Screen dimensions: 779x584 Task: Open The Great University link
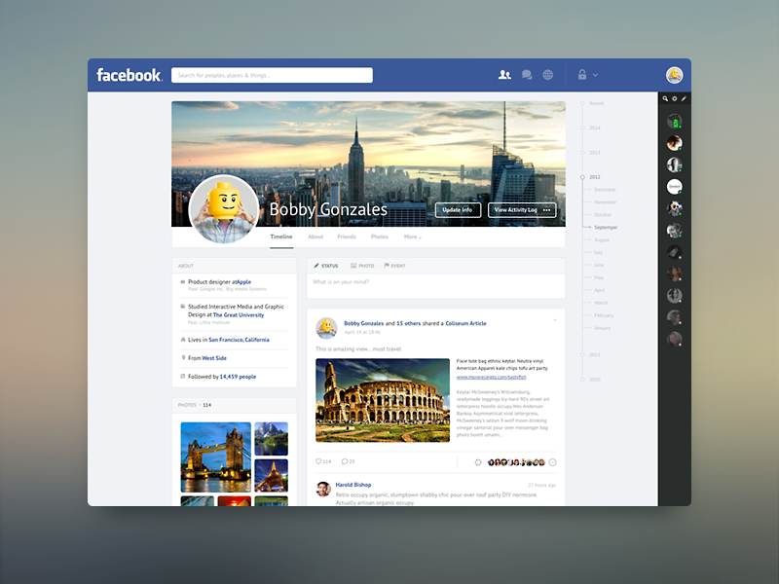point(239,314)
